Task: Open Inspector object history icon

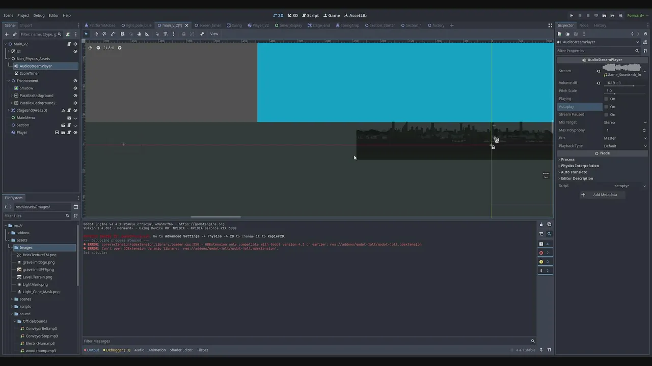Action: [x=645, y=34]
